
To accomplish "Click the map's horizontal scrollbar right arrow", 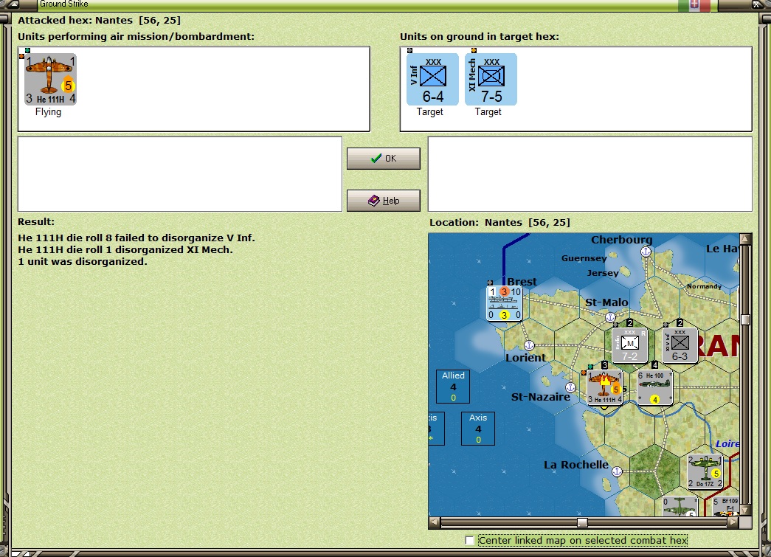I will (x=733, y=522).
